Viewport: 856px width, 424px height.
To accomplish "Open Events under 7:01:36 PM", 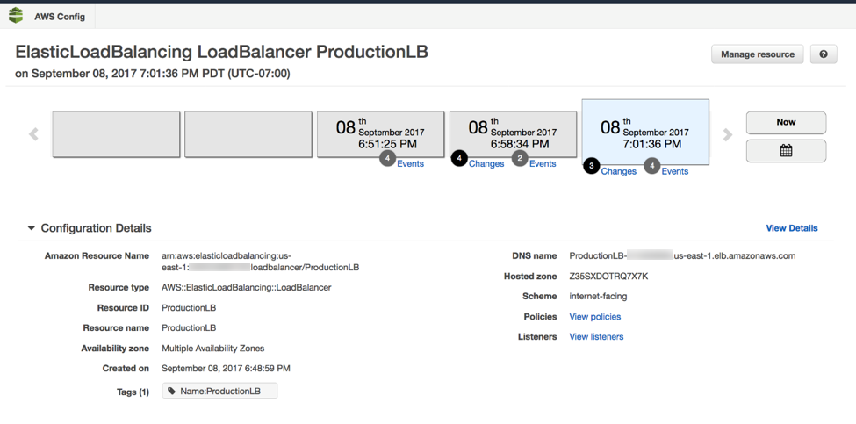I will [x=675, y=171].
